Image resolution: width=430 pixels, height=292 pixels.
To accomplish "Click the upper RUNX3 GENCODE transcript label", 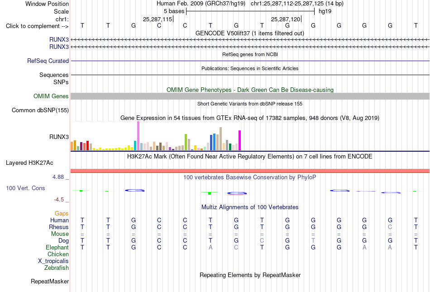I will tap(59, 39).
